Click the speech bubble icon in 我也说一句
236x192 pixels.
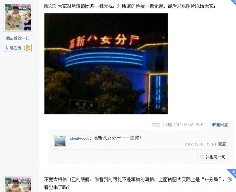(x=202, y=157)
